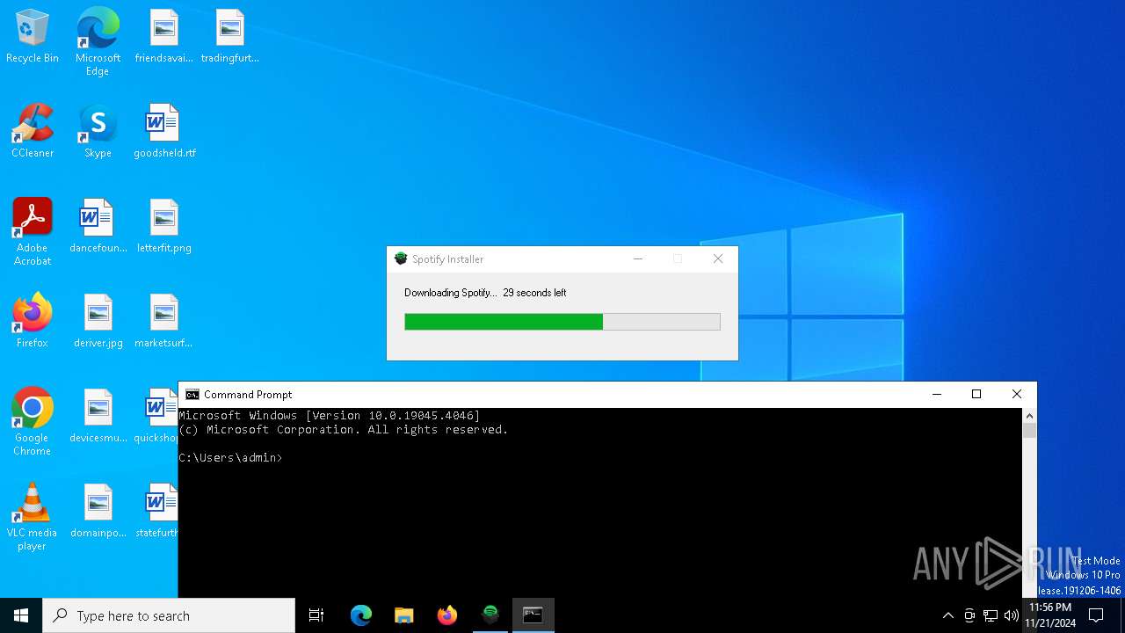The width and height of the screenshot is (1125, 633).
Task: Open Skype desktop shortcut
Action: click(x=98, y=132)
